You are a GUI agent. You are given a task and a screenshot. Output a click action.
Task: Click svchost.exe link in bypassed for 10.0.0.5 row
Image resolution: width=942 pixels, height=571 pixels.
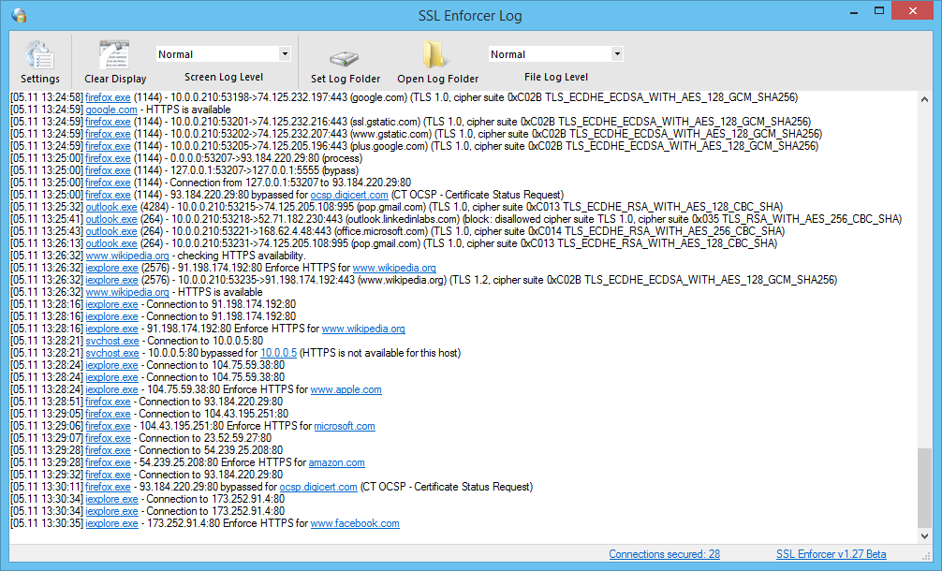[112, 353]
